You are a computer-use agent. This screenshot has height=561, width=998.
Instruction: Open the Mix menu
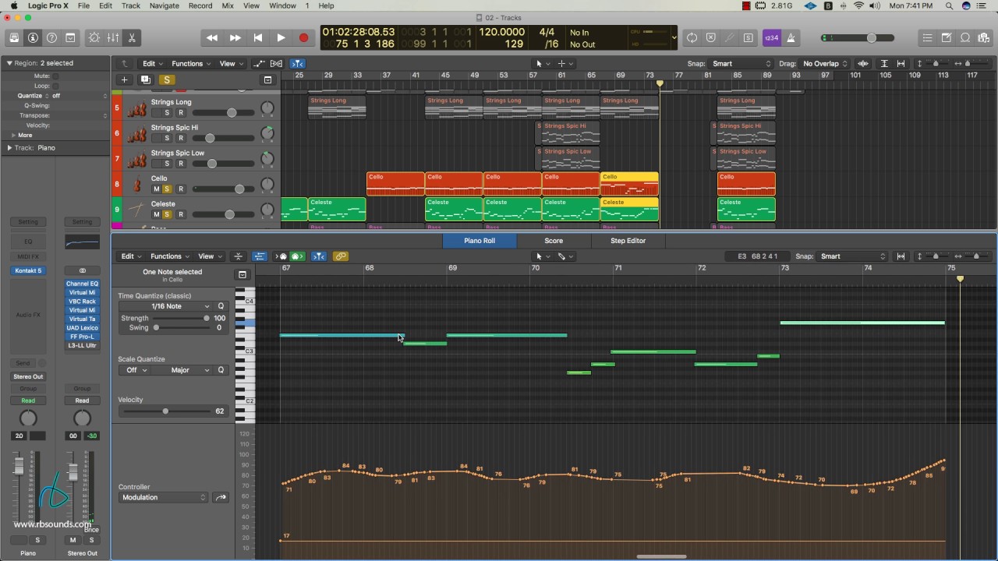(x=228, y=5)
